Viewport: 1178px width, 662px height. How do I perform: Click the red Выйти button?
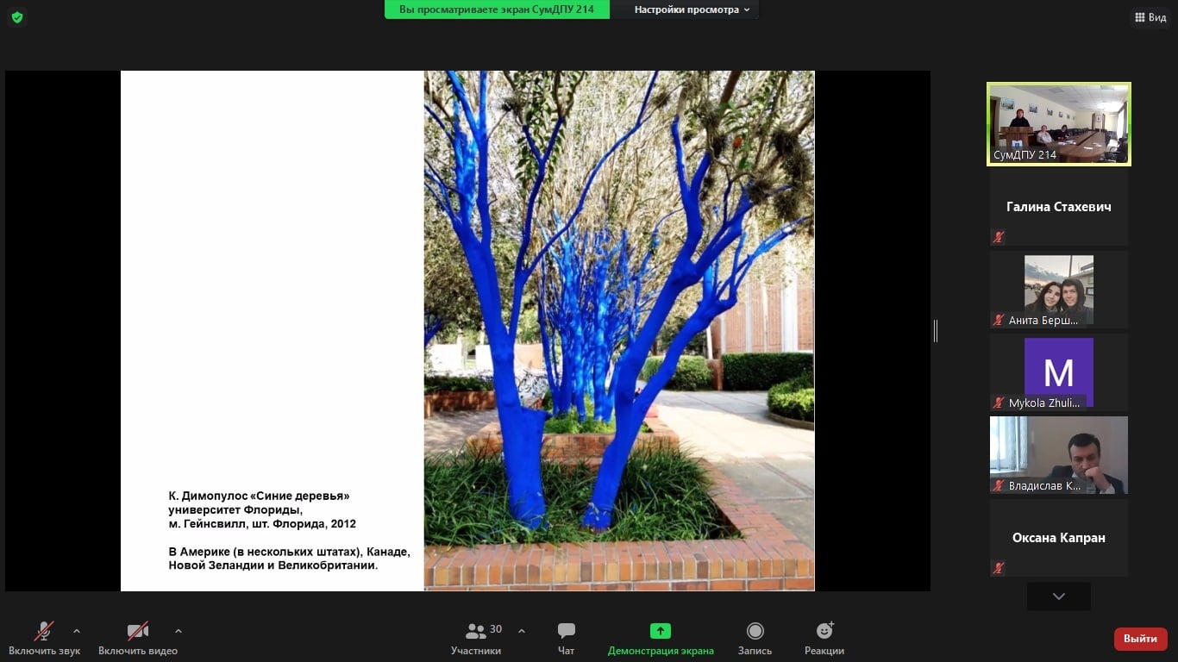click(x=1141, y=639)
